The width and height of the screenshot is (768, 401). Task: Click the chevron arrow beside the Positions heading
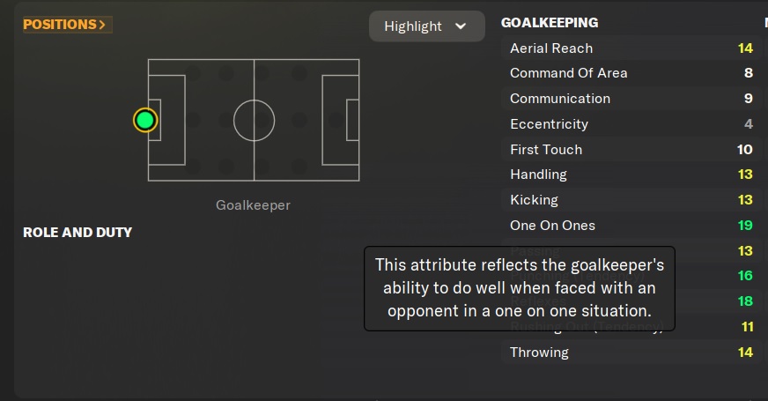[x=103, y=25]
